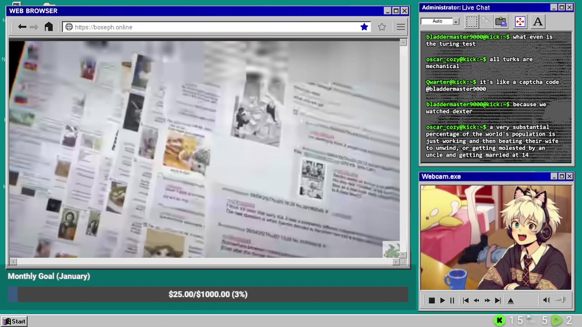
Task: Skip to previous track in Webcam.exe
Action: tap(466, 300)
